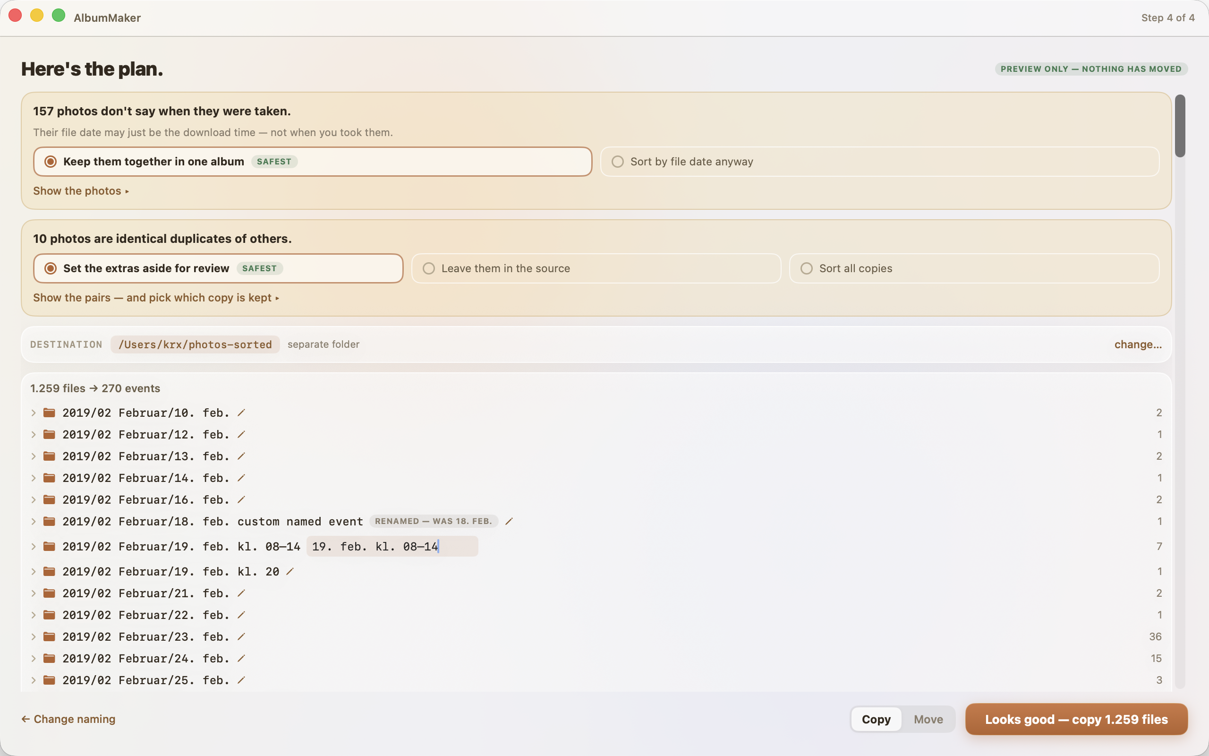Expand Show the pairs disclosure
Image resolution: width=1209 pixels, height=756 pixels.
click(x=156, y=298)
